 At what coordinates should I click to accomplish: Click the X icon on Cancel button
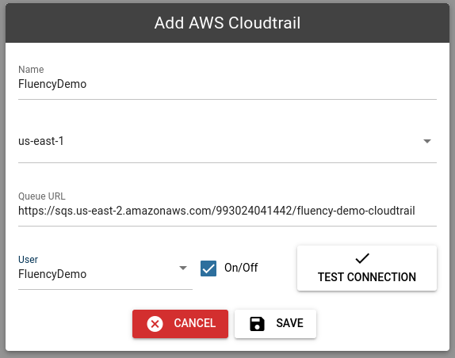(155, 323)
